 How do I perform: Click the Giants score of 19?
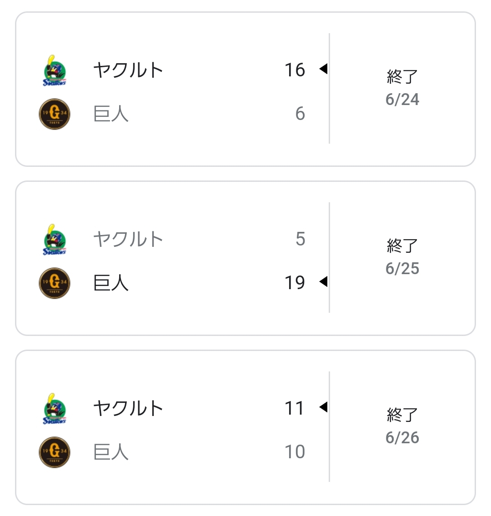(x=295, y=283)
